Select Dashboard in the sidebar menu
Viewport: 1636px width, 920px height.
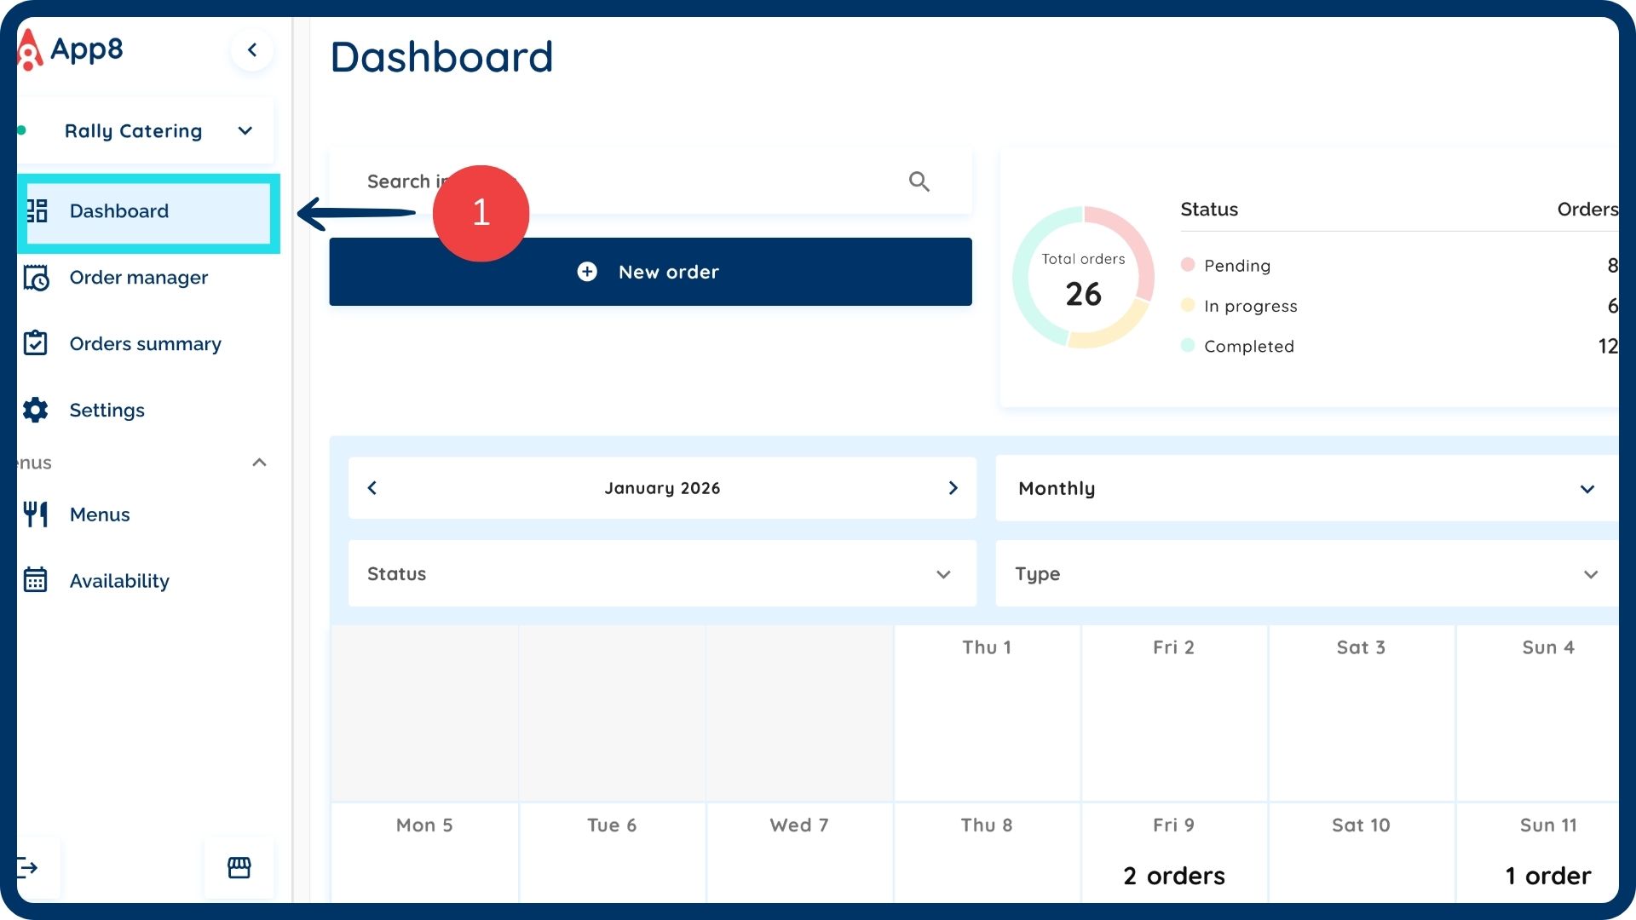pos(119,211)
